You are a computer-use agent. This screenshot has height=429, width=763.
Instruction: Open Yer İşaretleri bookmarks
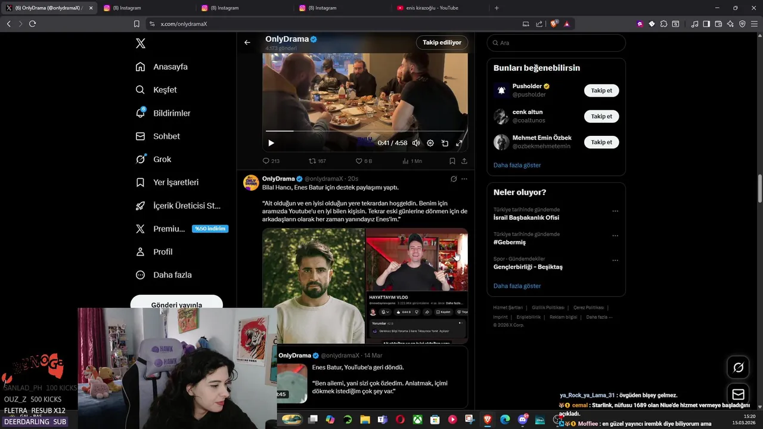(167, 182)
